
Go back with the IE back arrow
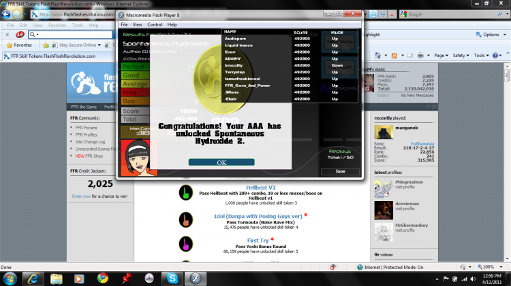[x=6, y=14]
